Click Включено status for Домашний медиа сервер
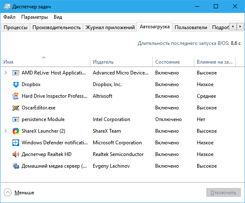This screenshot has width=245, height=203. pos(167,166)
